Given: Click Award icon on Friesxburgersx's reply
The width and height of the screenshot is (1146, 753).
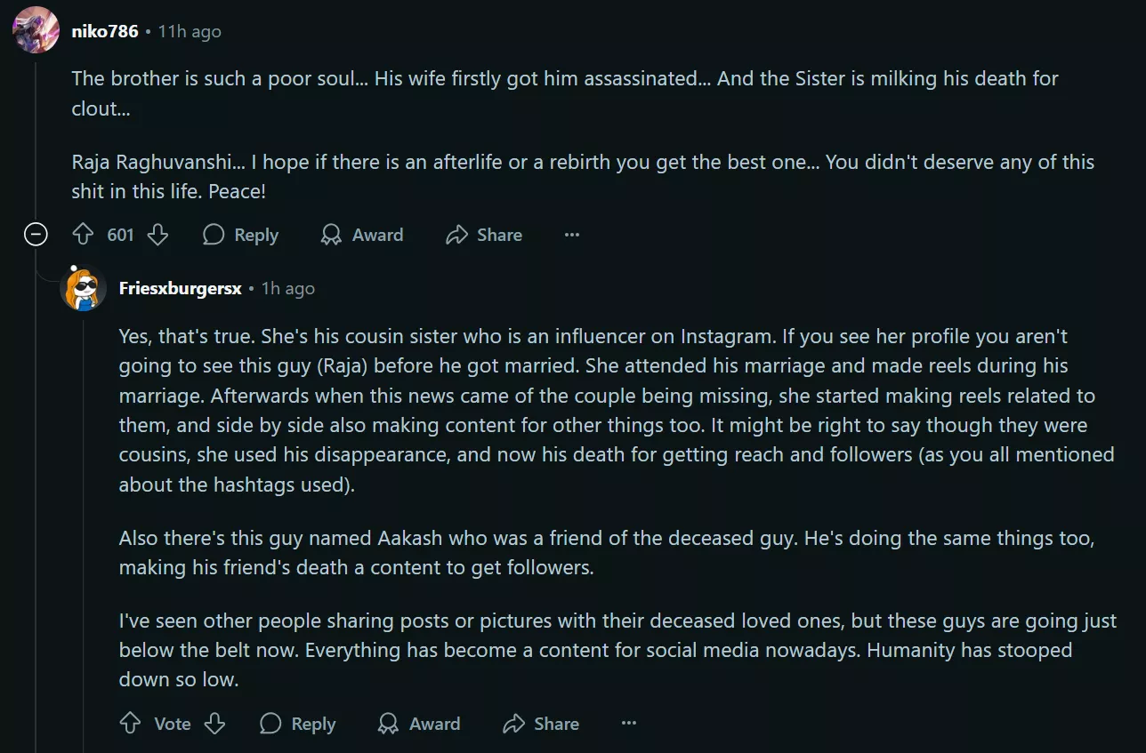Looking at the screenshot, I should tap(389, 724).
